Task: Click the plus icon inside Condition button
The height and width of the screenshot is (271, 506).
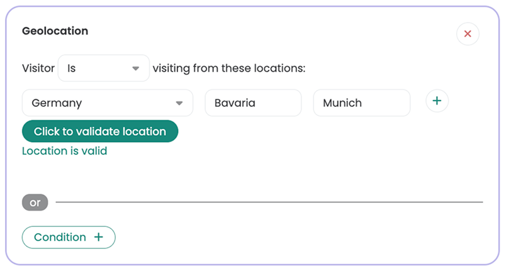Action: tap(98, 237)
